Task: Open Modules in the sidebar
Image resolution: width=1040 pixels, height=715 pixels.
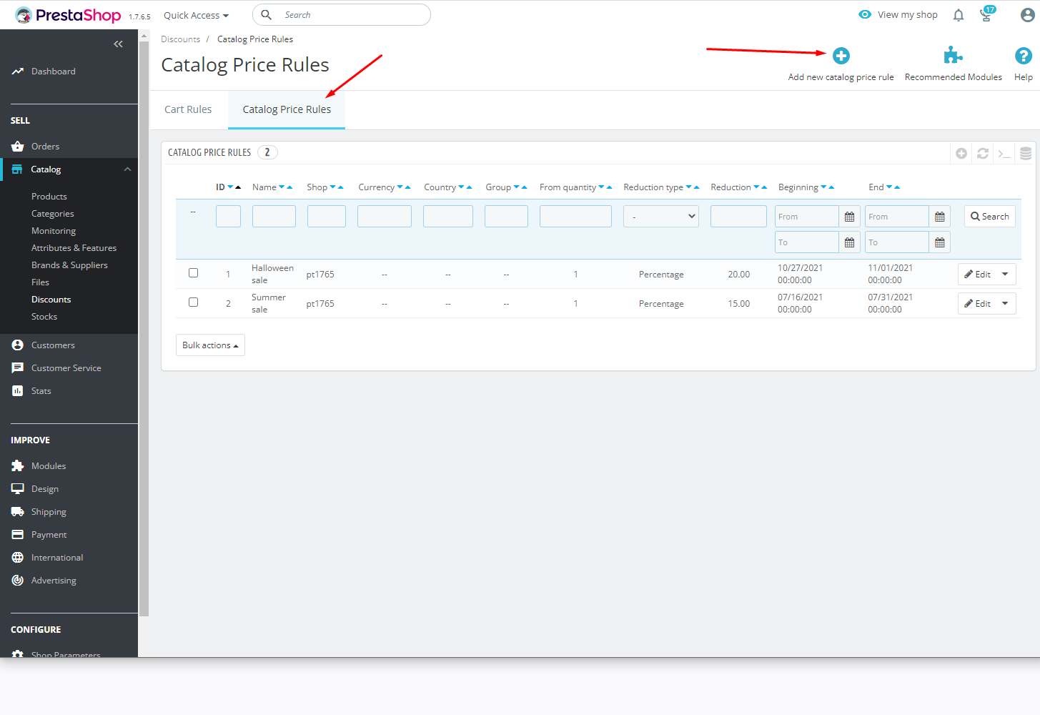Action: tap(49, 466)
